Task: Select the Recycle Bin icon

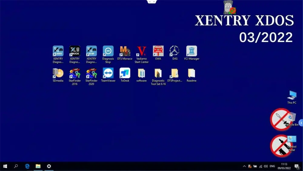Action: [x=291, y=119]
